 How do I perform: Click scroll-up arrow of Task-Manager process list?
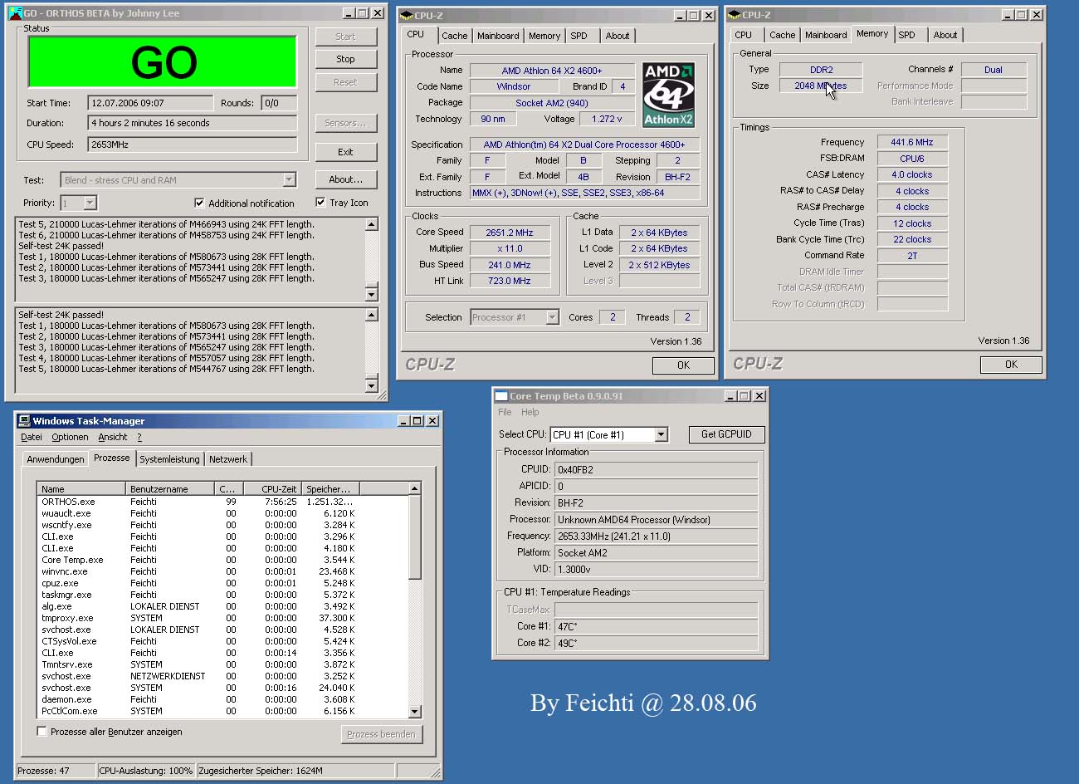[x=415, y=488]
